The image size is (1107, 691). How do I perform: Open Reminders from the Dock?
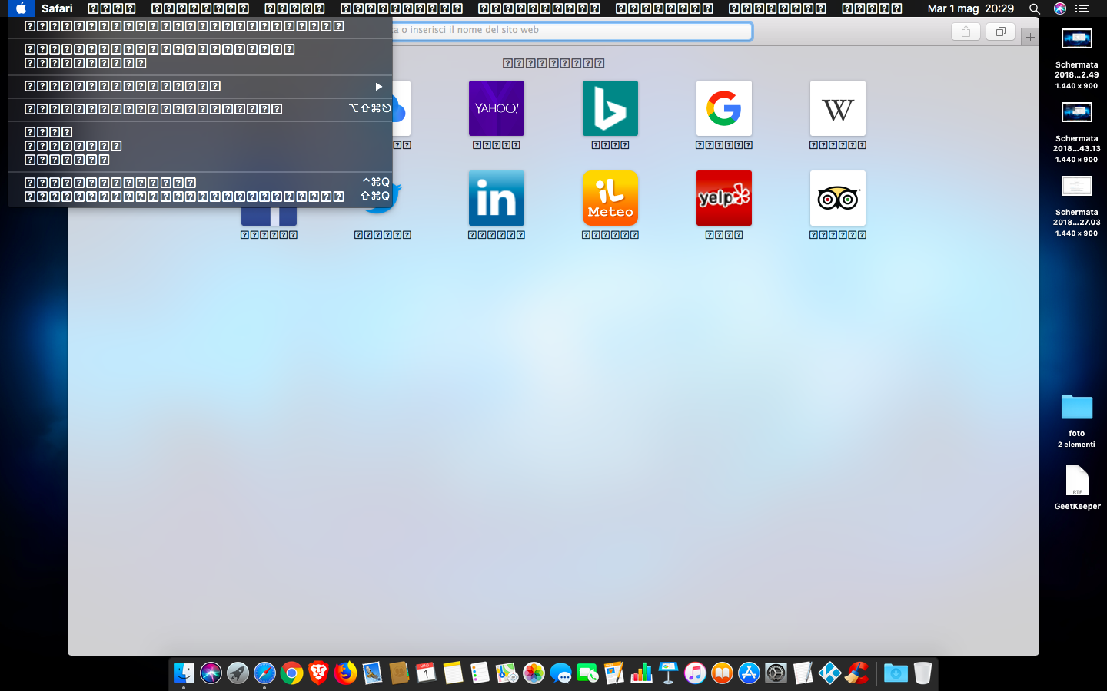click(480, 673)
